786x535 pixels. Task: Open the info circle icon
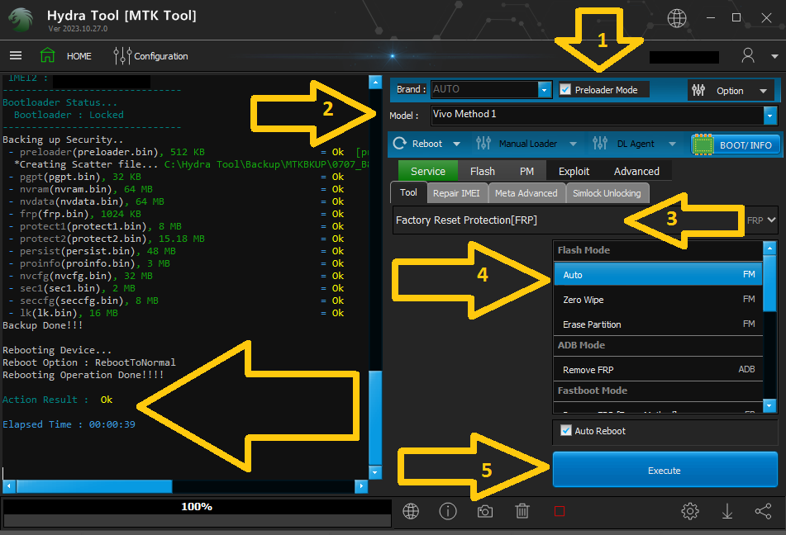(x=448, y=511)
